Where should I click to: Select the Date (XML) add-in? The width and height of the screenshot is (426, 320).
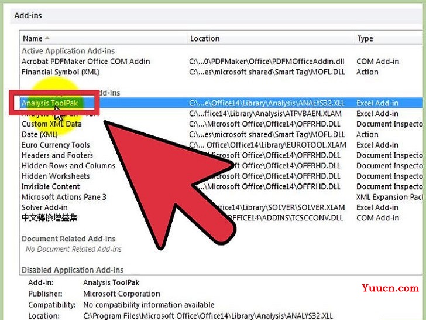40,135
